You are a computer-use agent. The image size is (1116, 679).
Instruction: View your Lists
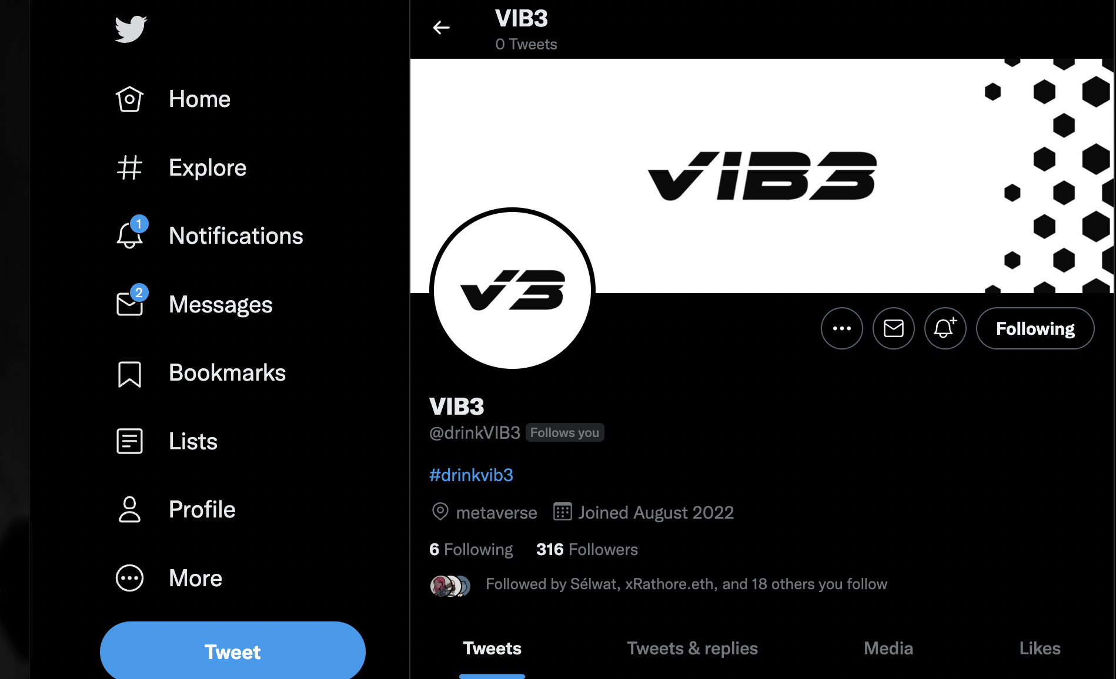pos(192,441)
